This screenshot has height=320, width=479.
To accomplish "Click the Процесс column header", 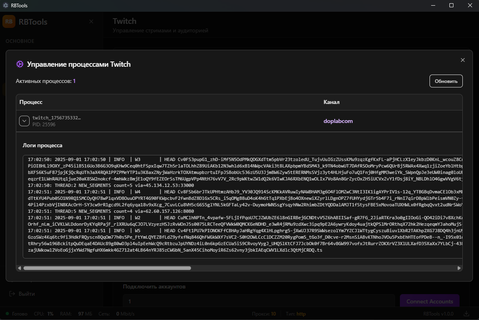I will [31, 102].
